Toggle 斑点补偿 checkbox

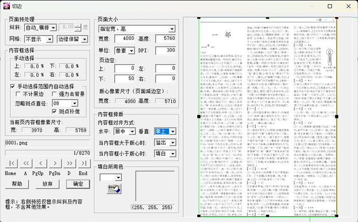tap(54, 112)
